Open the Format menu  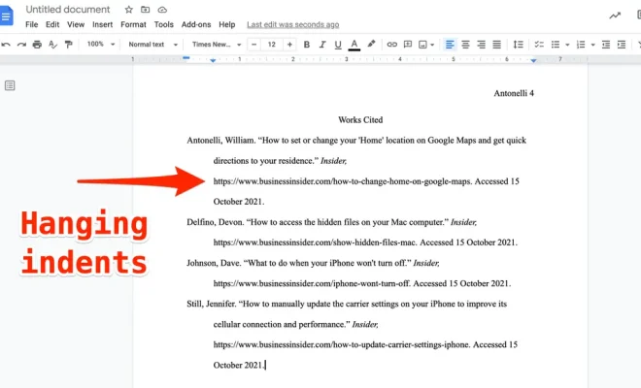pyautogui.click(x=133, y=24)
